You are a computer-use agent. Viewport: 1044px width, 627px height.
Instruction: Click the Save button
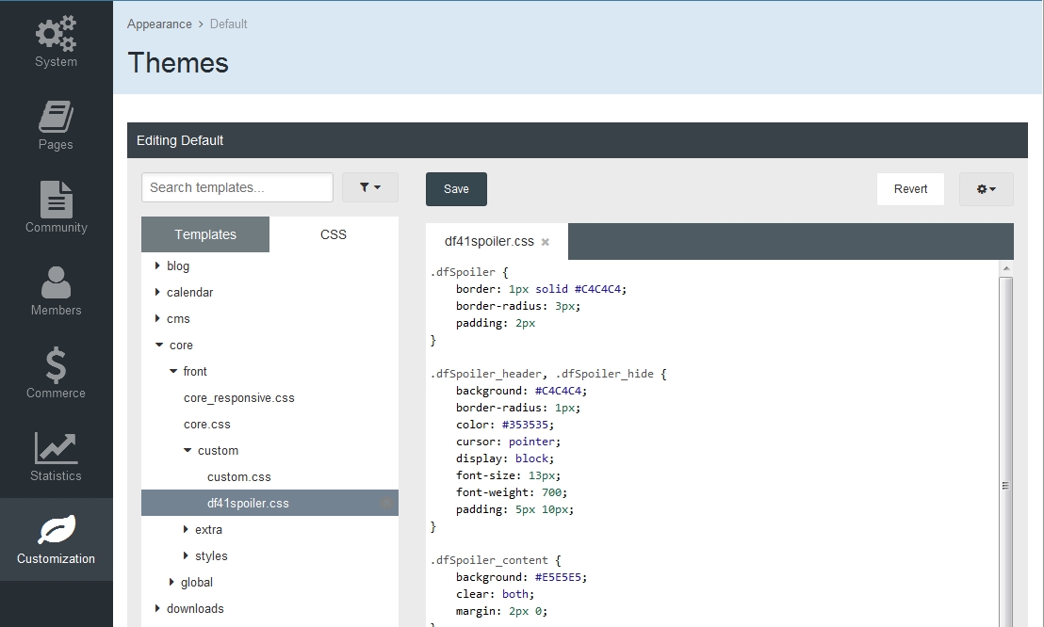coord(456,188)
